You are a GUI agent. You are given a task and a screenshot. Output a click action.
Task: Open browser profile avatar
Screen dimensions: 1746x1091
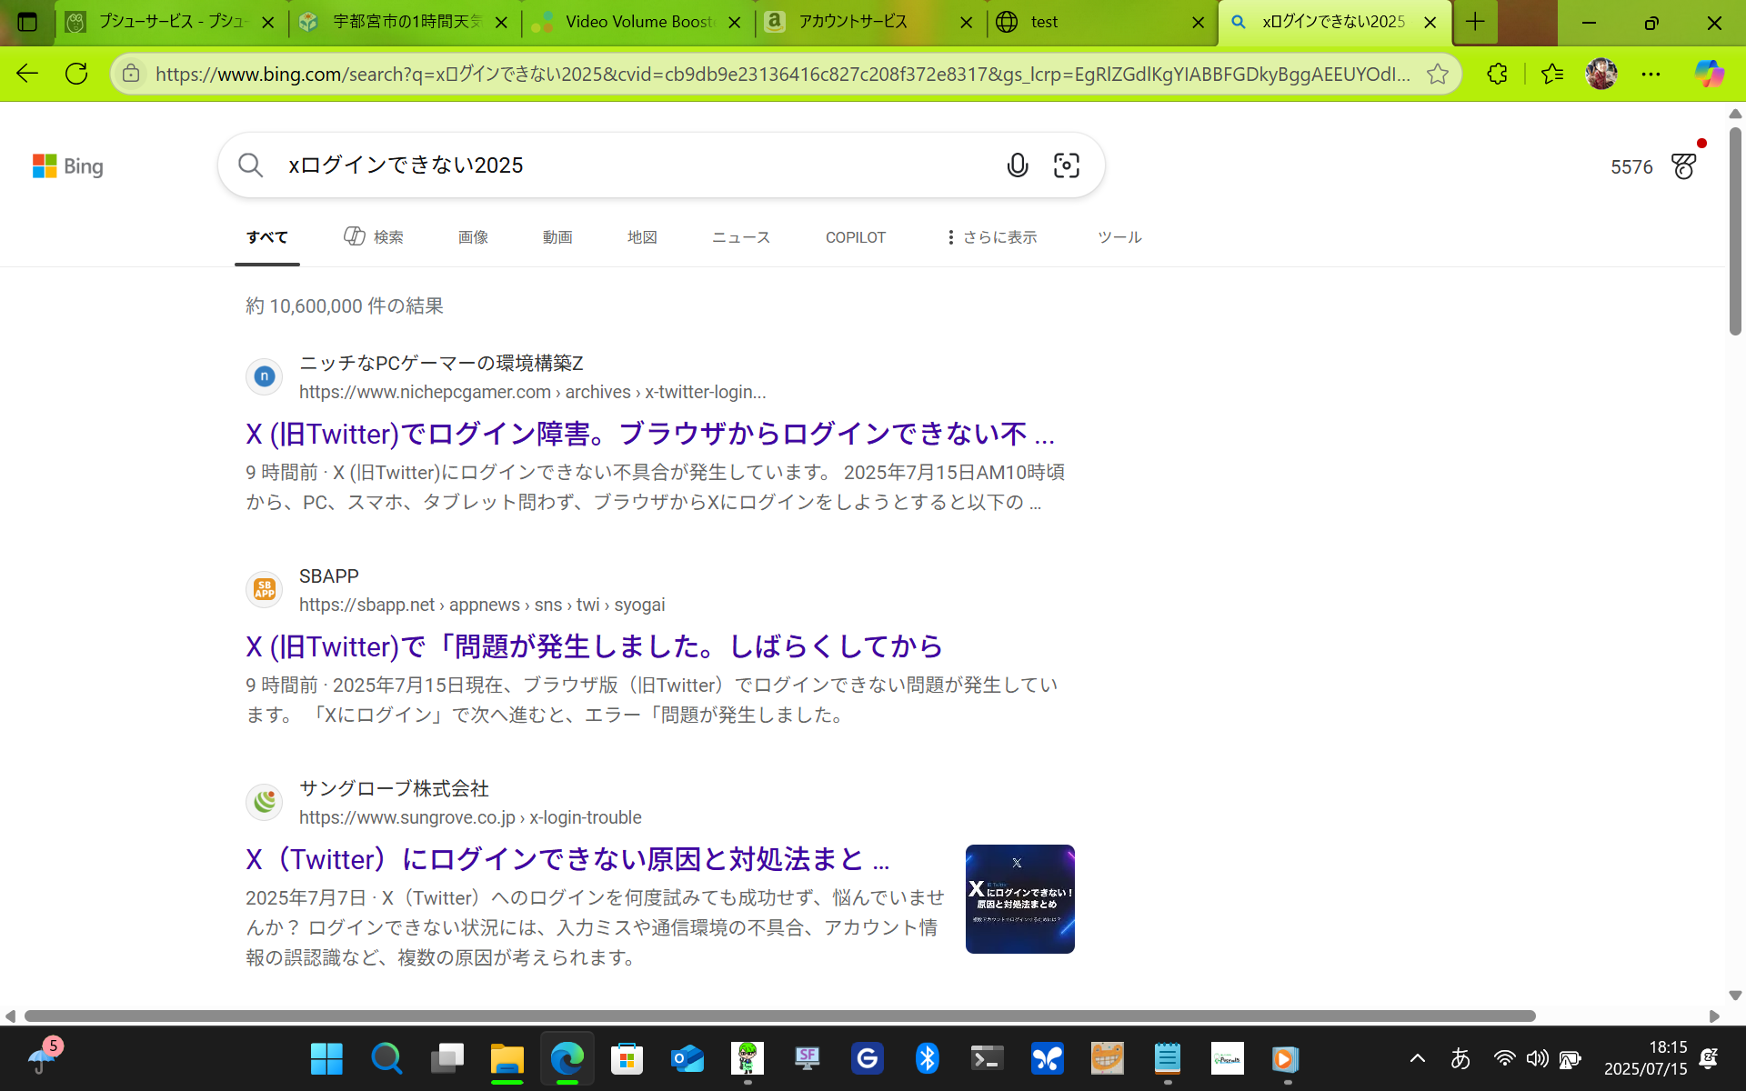pyautogui.click(x=1601, y=74)
